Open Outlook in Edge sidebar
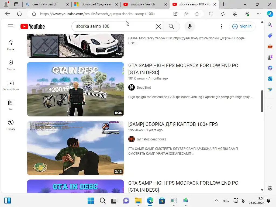Image resolution: width=276 pixels, height=207 pixels. [270, 79]
